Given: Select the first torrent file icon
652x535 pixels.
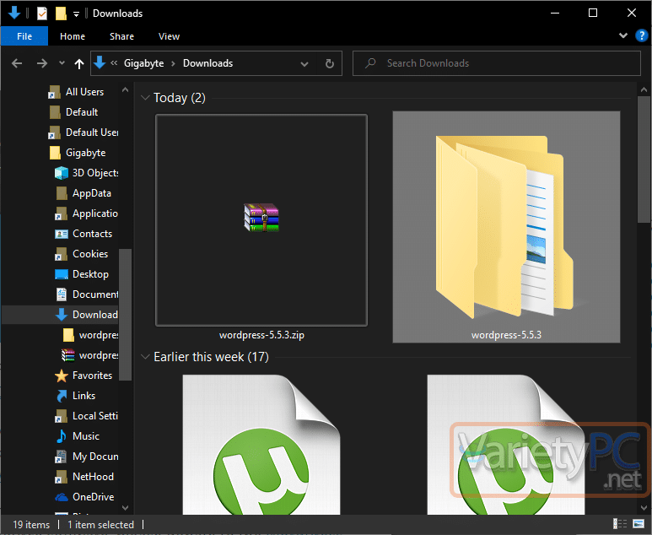Looking at the screenshot, I should (261, 445).
